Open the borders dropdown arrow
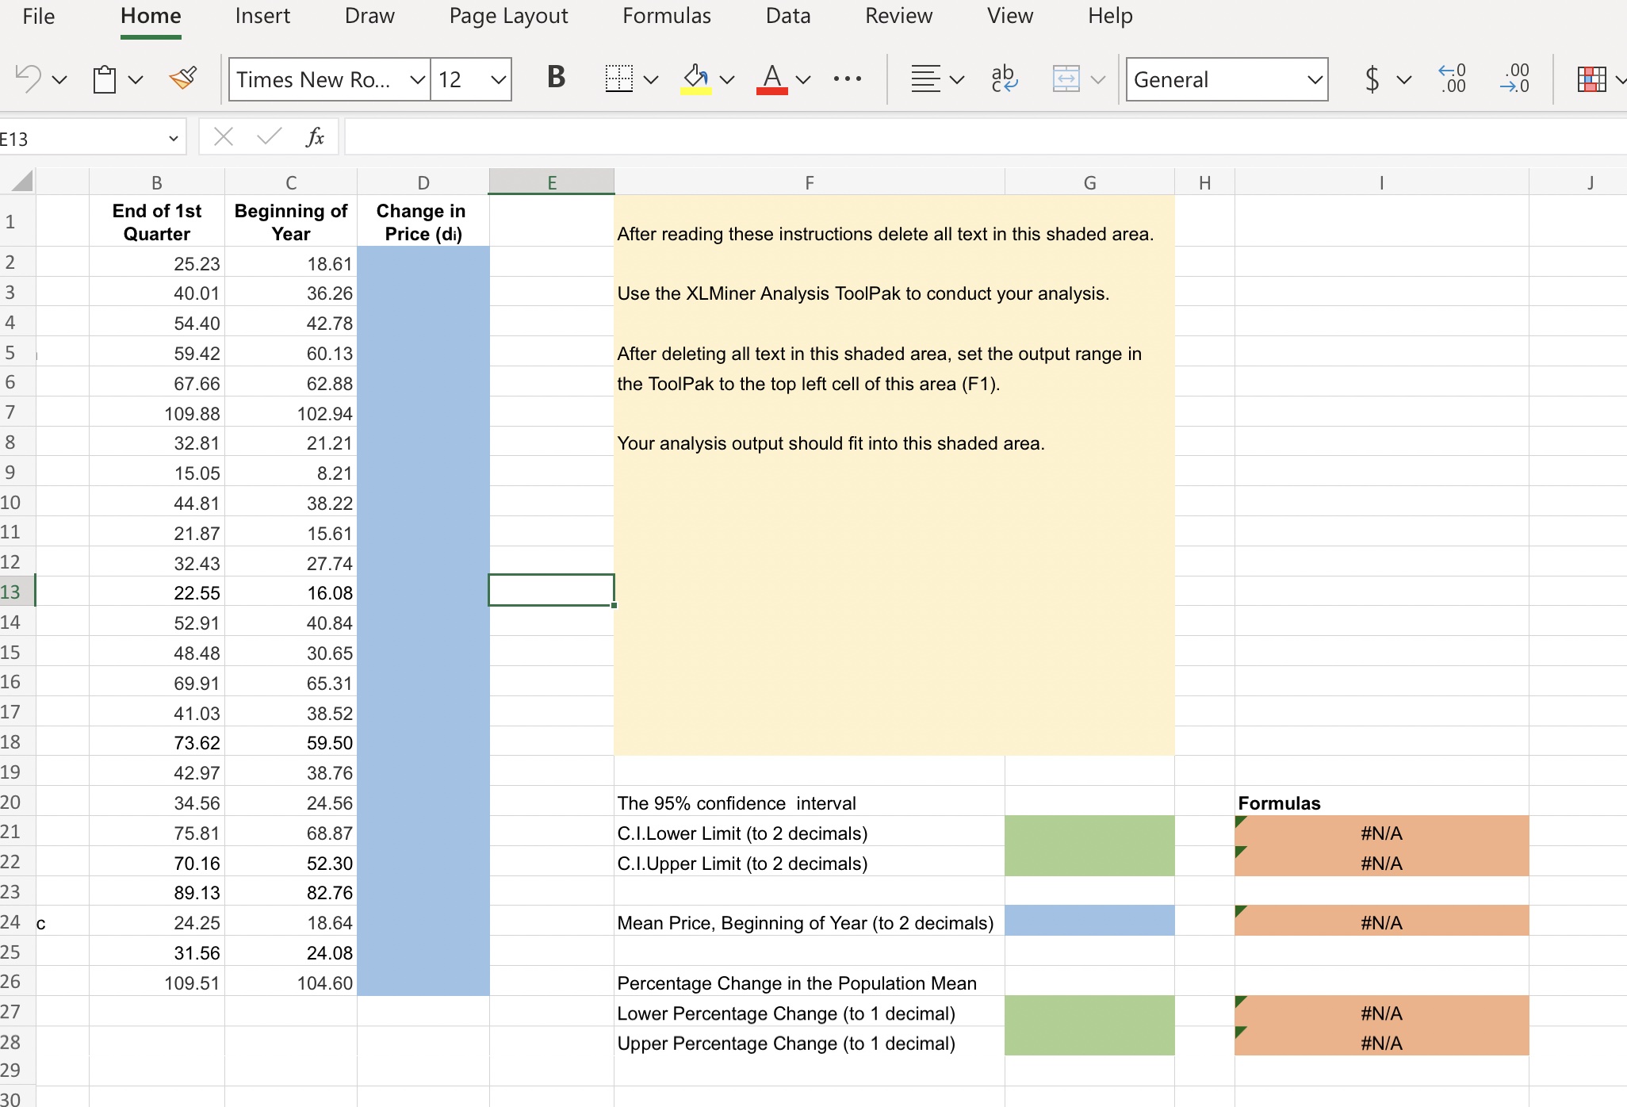Screen dimensions: 1627x1107 [652, 79]
